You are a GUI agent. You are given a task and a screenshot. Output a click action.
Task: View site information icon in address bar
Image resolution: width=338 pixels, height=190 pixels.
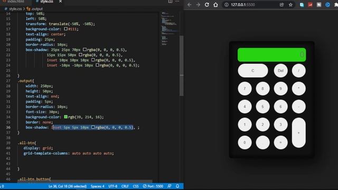(227, 5)
